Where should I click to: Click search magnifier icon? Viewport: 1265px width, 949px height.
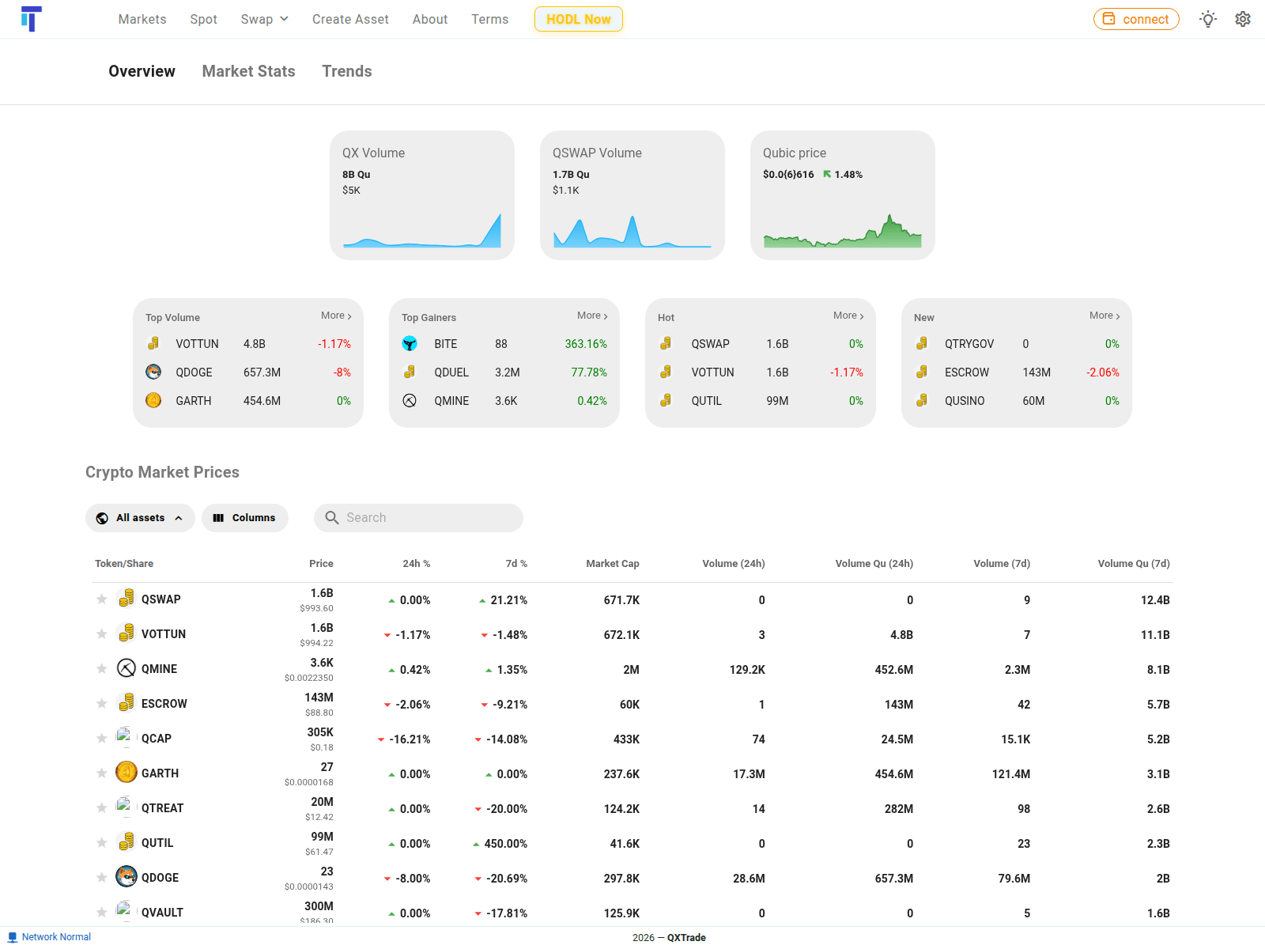[x=332, y=517]
